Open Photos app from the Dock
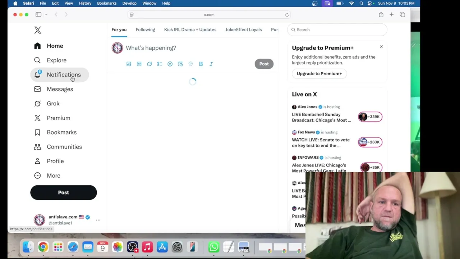Screen dimensions: 460x259 coord(117,247)
